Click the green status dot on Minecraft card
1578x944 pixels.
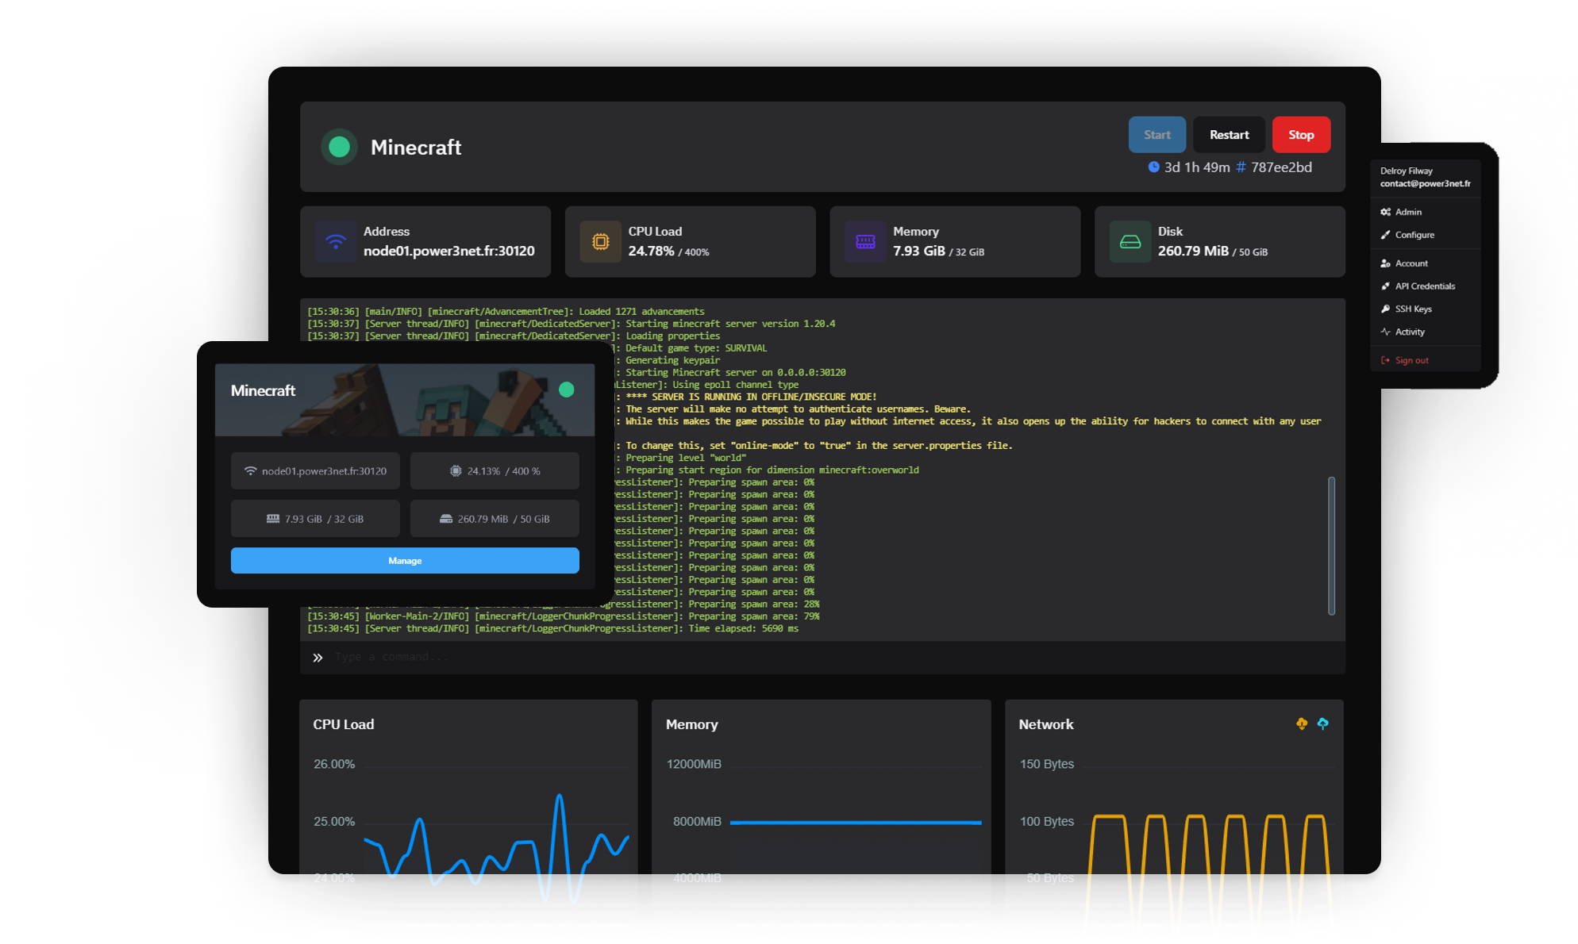(x=566, y=389)
